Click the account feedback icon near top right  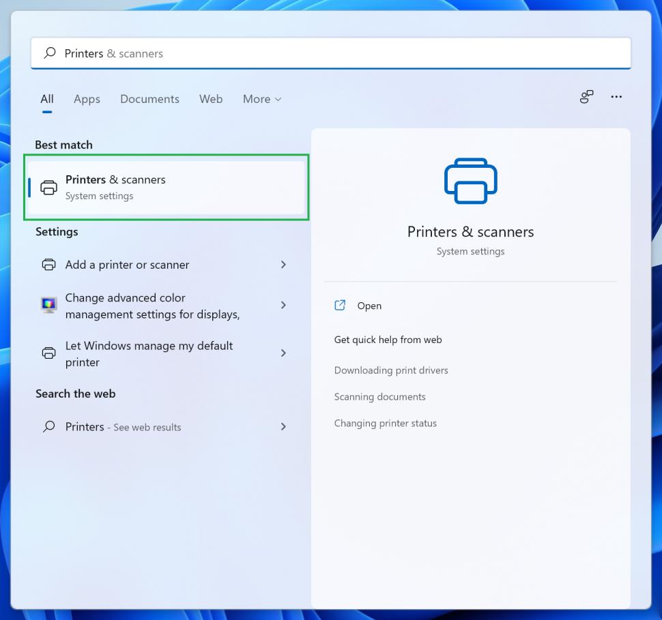(586, 97)
